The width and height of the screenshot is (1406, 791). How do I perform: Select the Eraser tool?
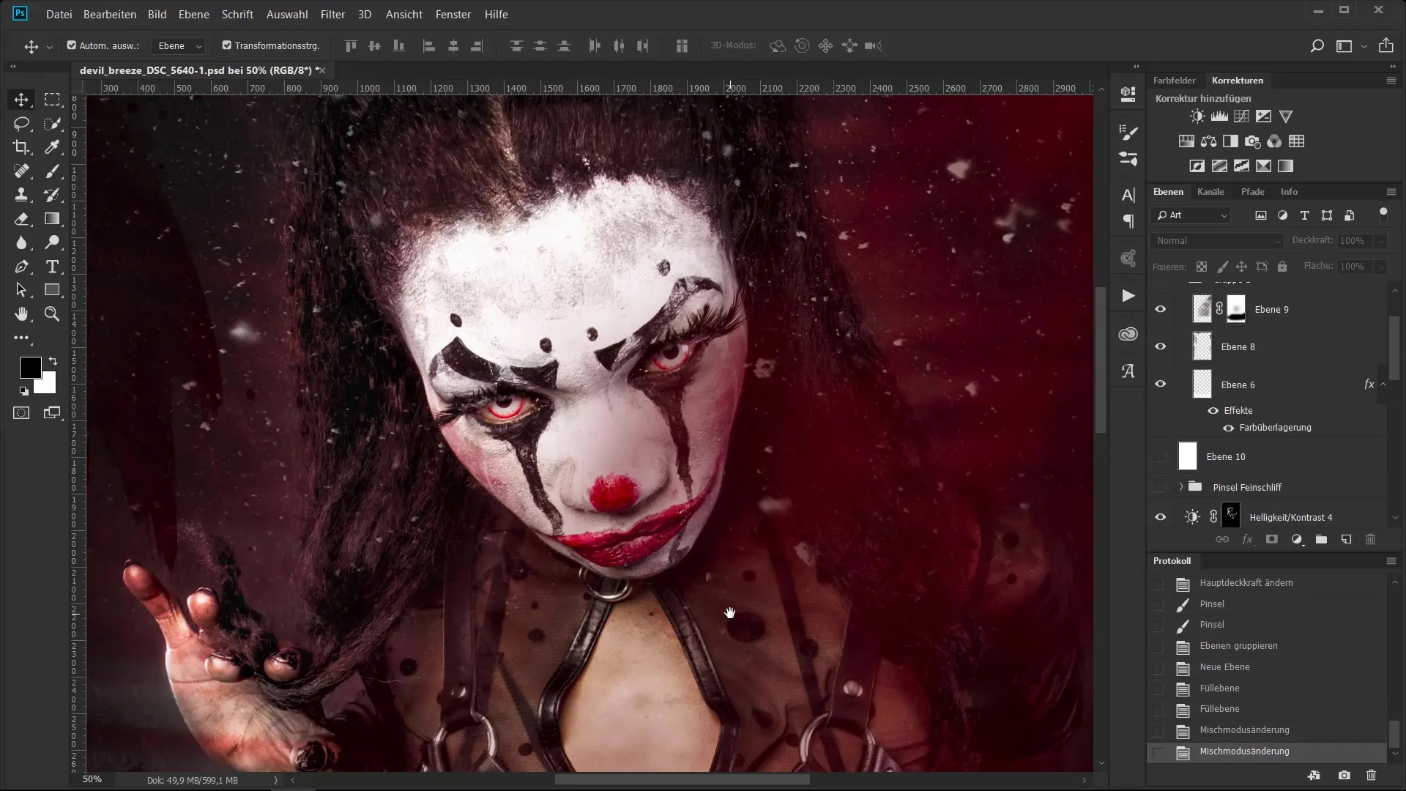point(21,219)
